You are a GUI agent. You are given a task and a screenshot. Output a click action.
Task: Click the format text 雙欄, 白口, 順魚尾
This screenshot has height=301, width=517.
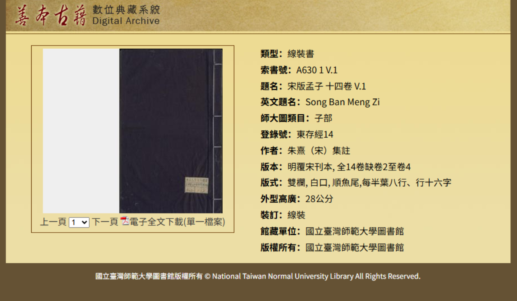[323, 183]
